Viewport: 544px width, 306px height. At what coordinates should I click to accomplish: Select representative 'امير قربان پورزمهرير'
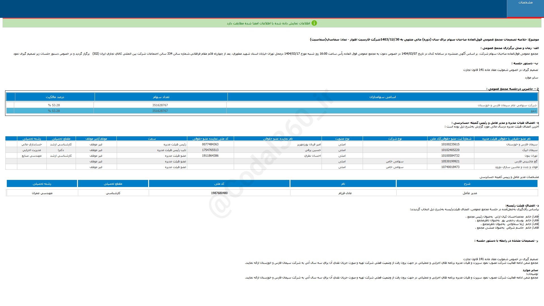coord(309,144)
